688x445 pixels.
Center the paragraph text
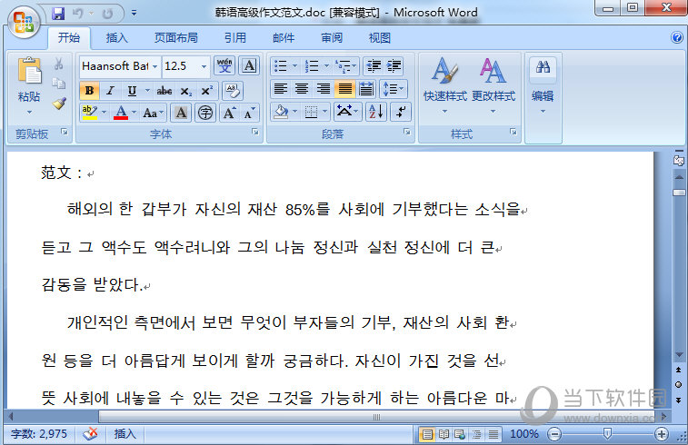(x=302, y=89)
